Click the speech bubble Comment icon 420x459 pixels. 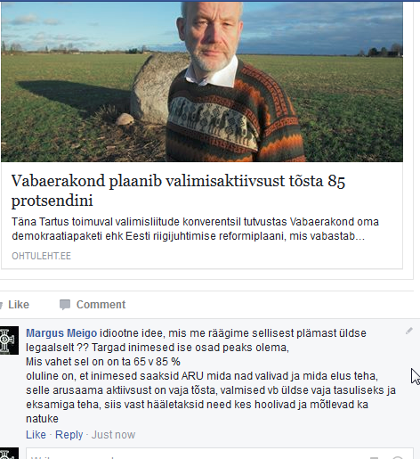click(x=65, y=305)
